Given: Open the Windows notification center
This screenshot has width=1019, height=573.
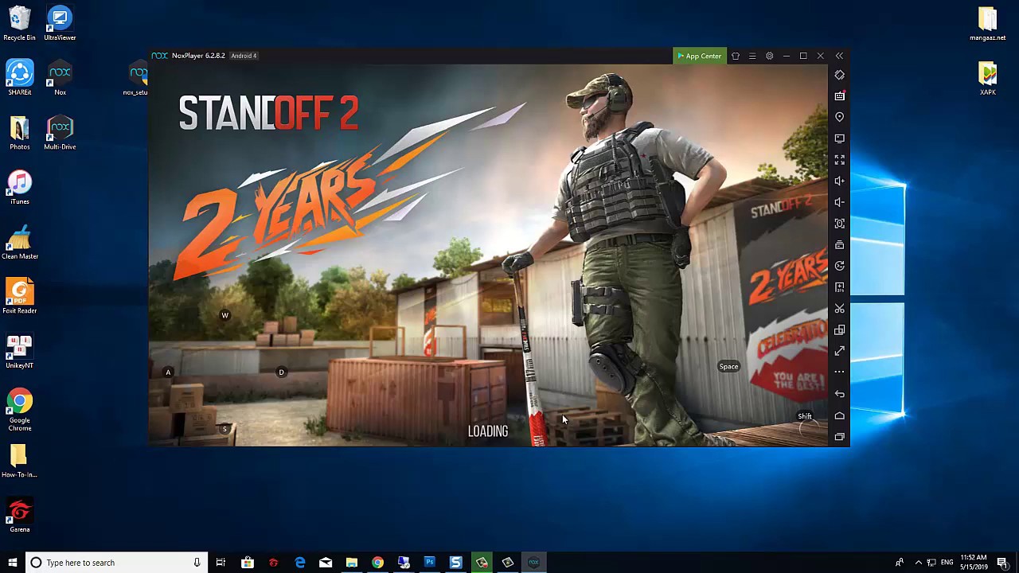Looking at the screenshot, I should pos(1002,563).
